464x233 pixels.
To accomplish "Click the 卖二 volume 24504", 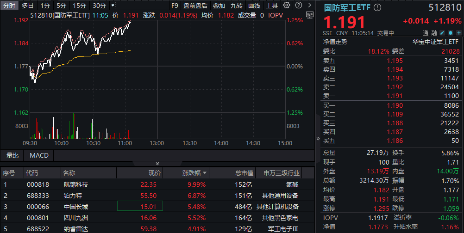I will pyautogui.click(x=450, y=87).
